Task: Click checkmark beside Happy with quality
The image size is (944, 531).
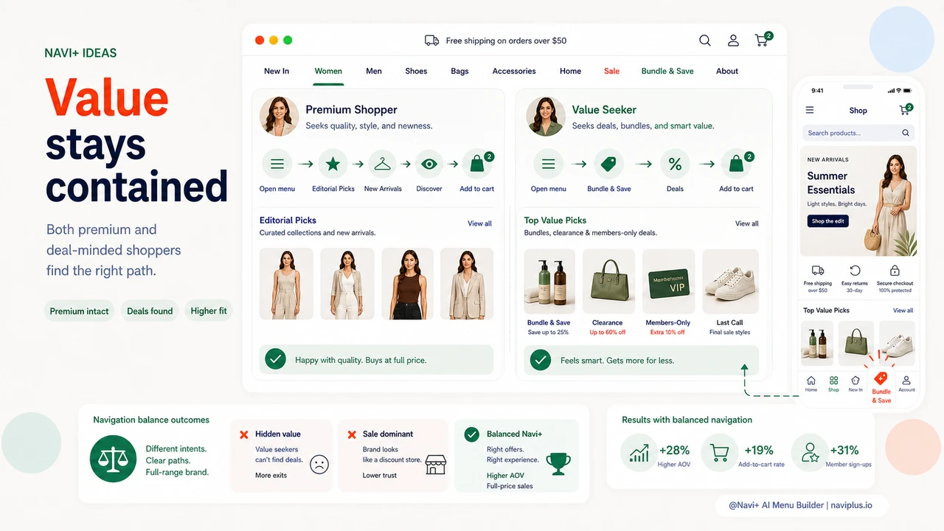Action: tap(275, 360)
